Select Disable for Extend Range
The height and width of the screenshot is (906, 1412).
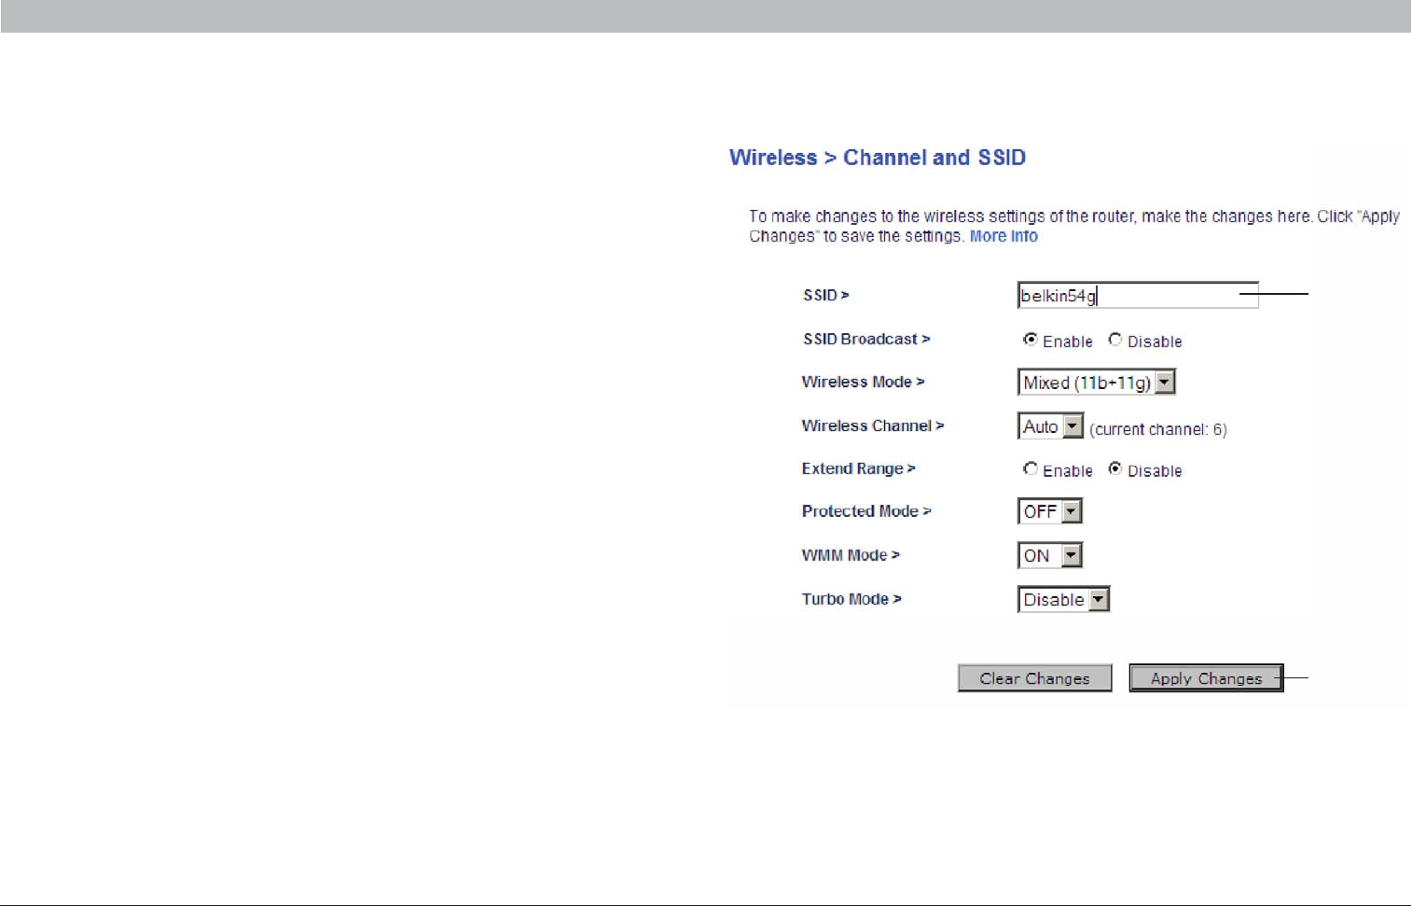[x=1115, y=468]
